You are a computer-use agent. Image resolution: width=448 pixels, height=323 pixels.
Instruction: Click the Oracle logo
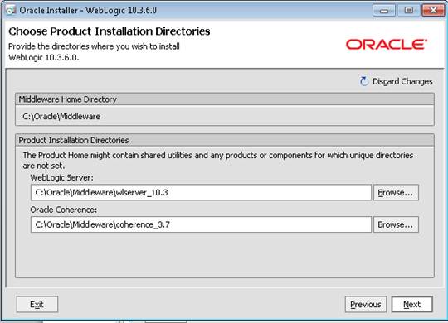[387, 45]
